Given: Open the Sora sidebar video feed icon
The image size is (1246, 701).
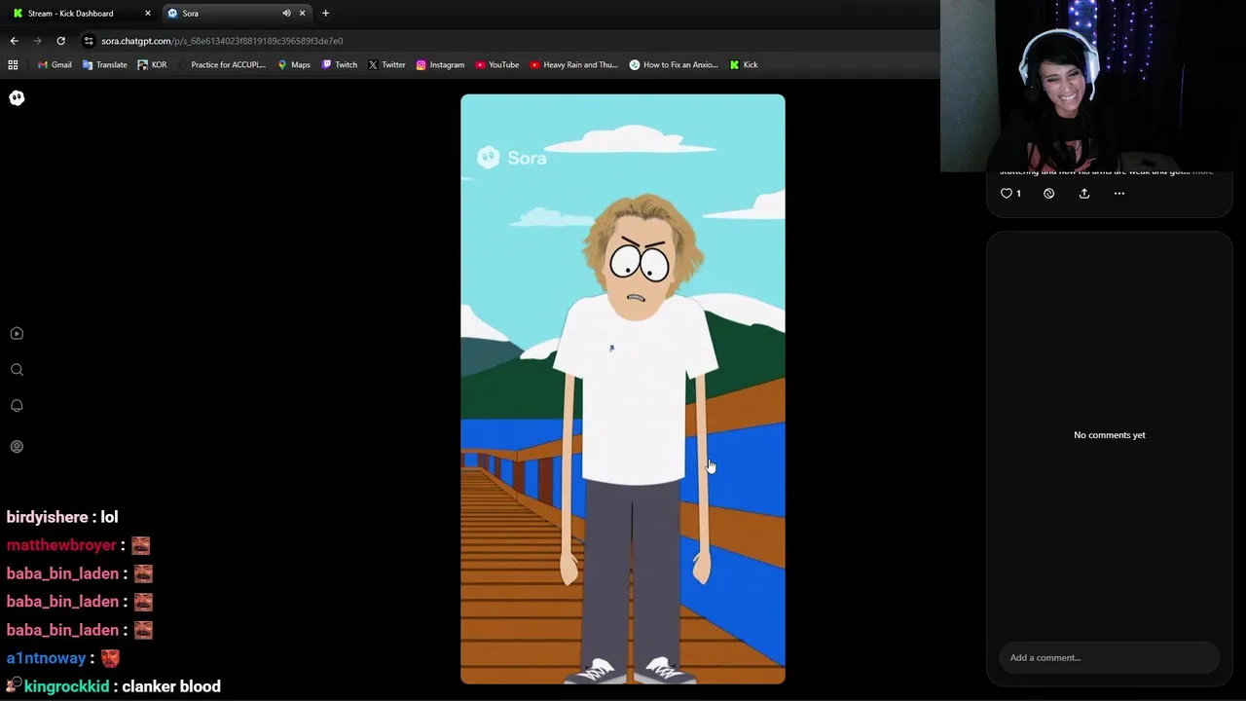Looking at the screenshot, I should click(x=17, y=334).
